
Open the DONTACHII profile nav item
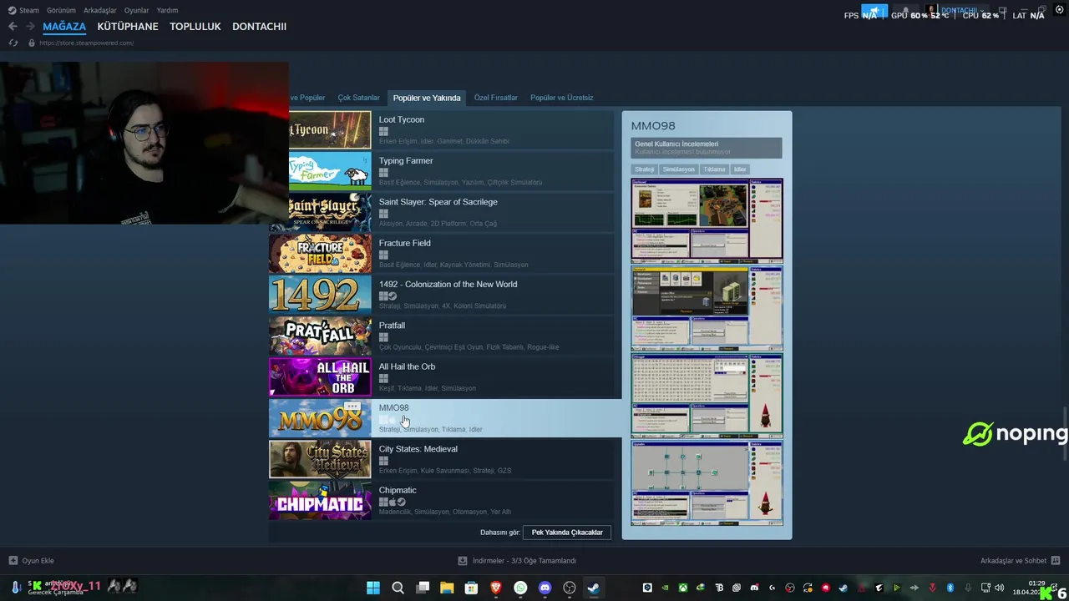point(259,26)
